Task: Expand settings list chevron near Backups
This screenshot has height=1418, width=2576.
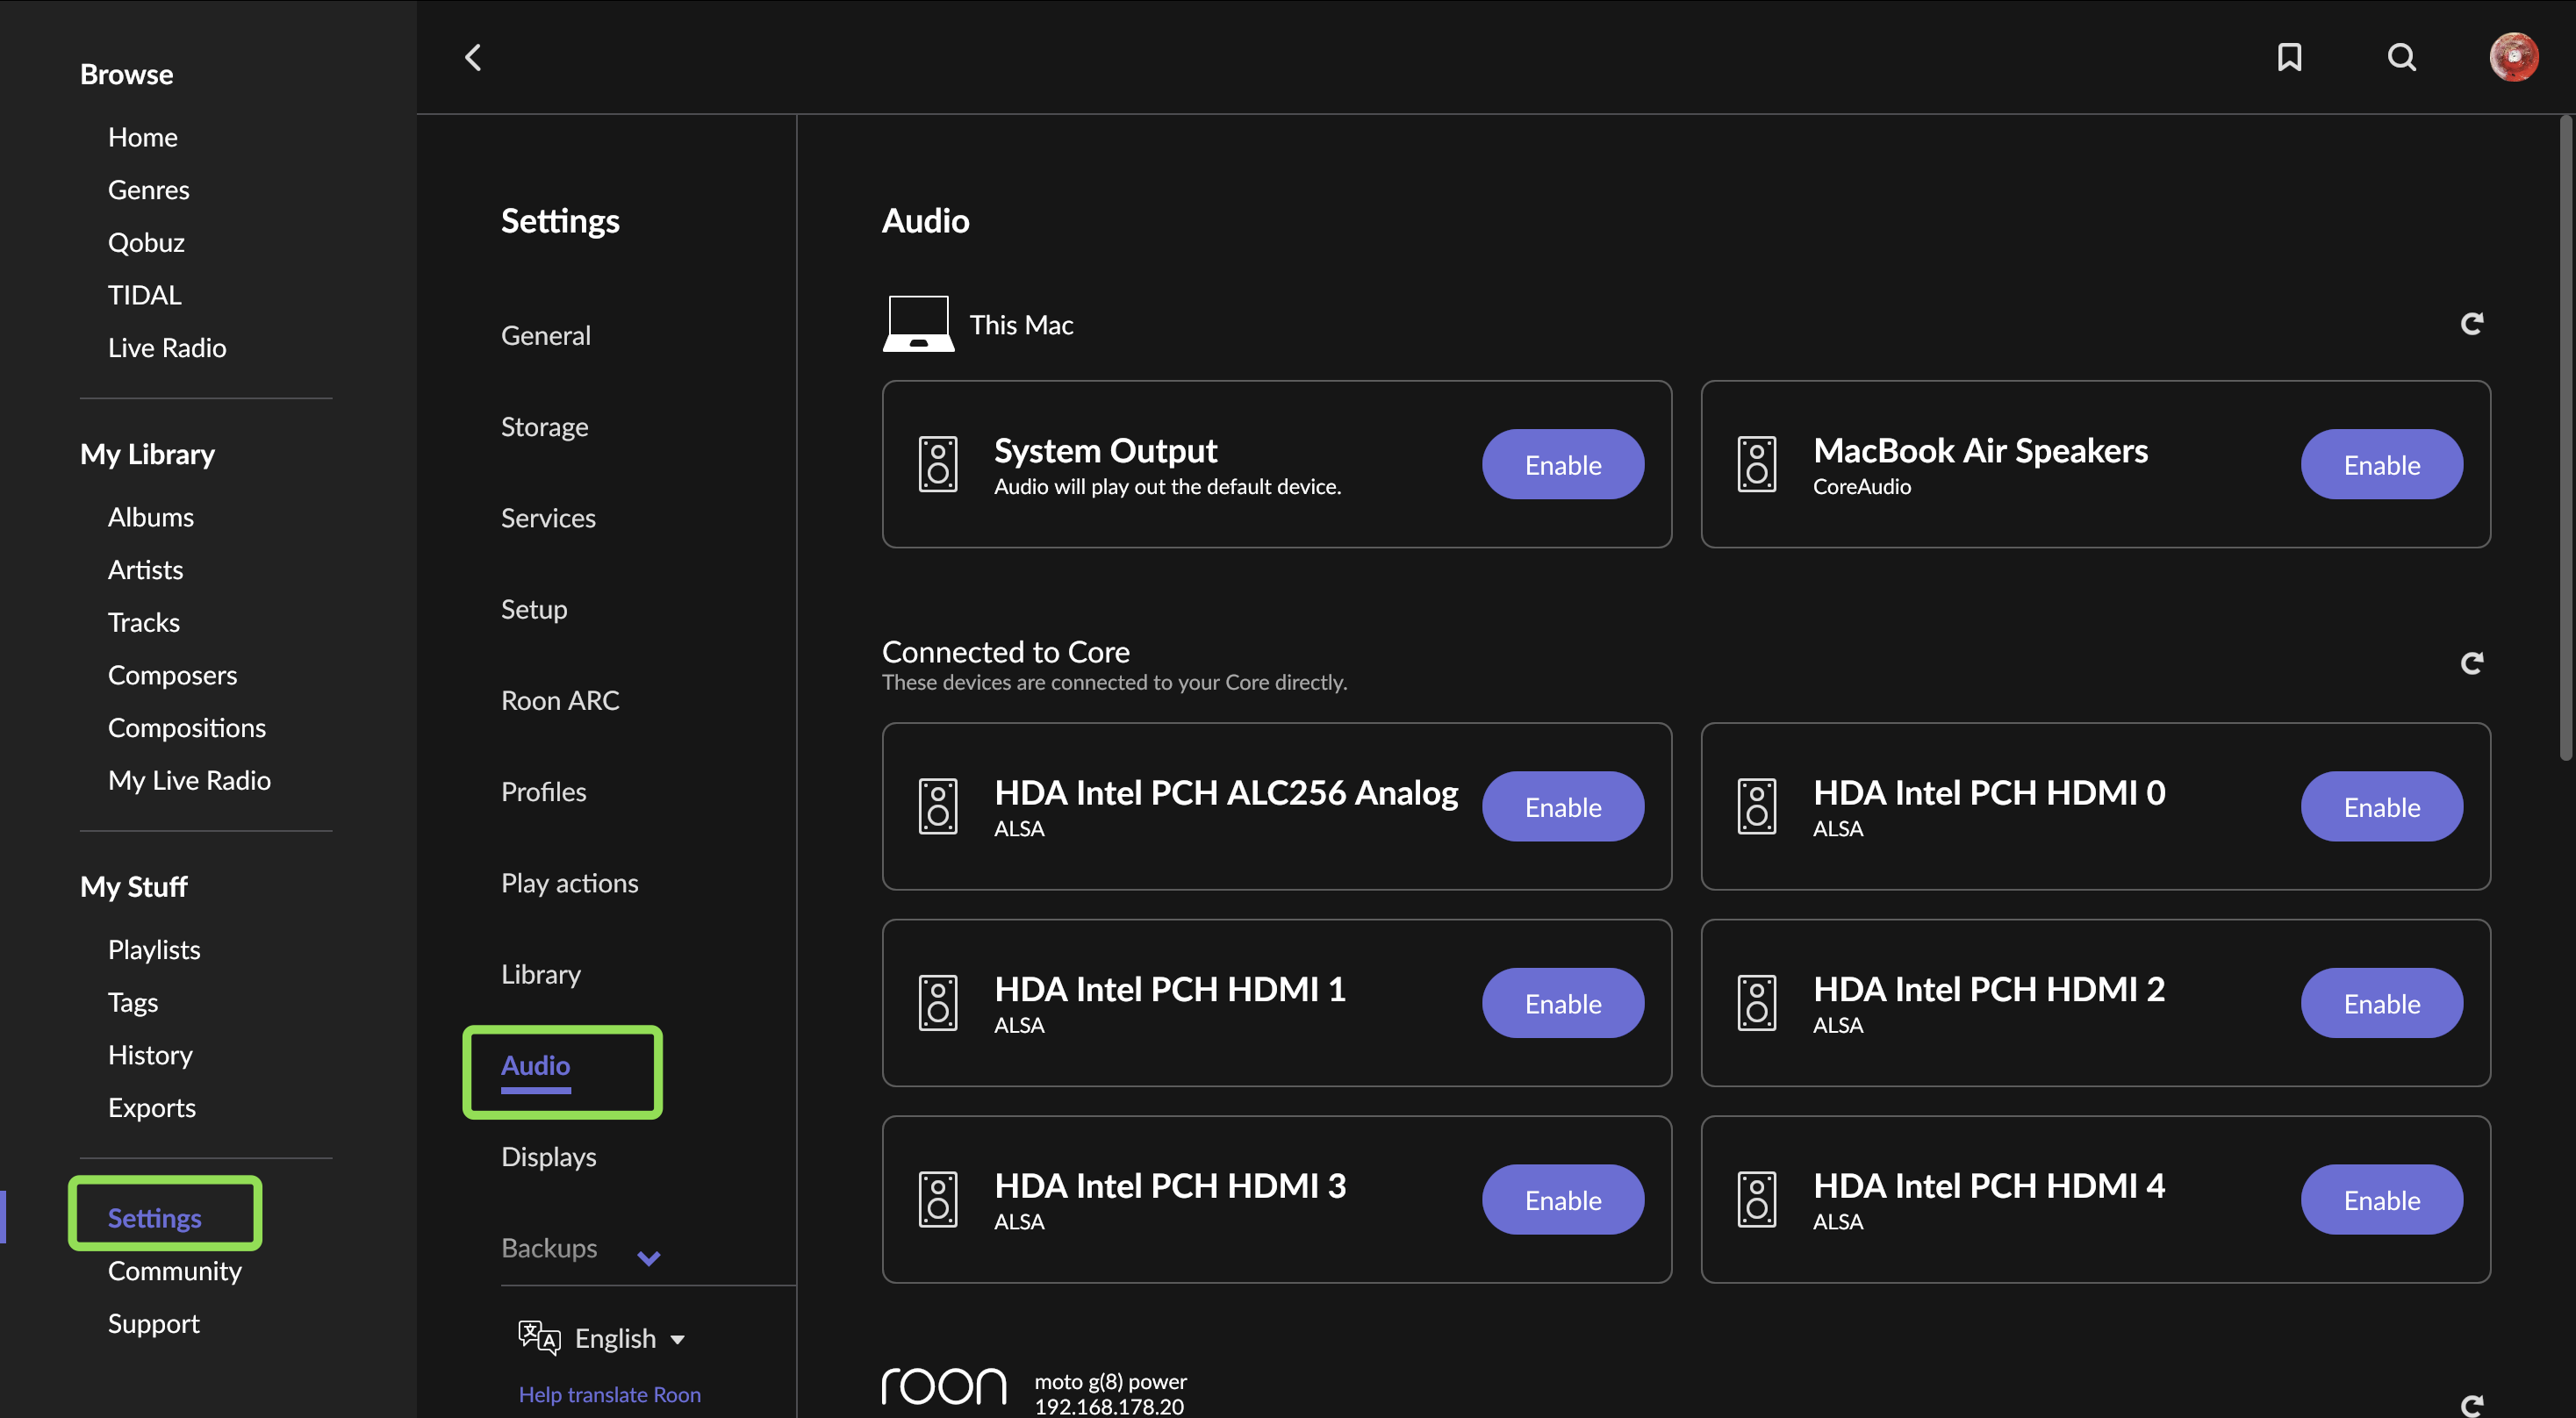Action: [x=648, y=1257]
